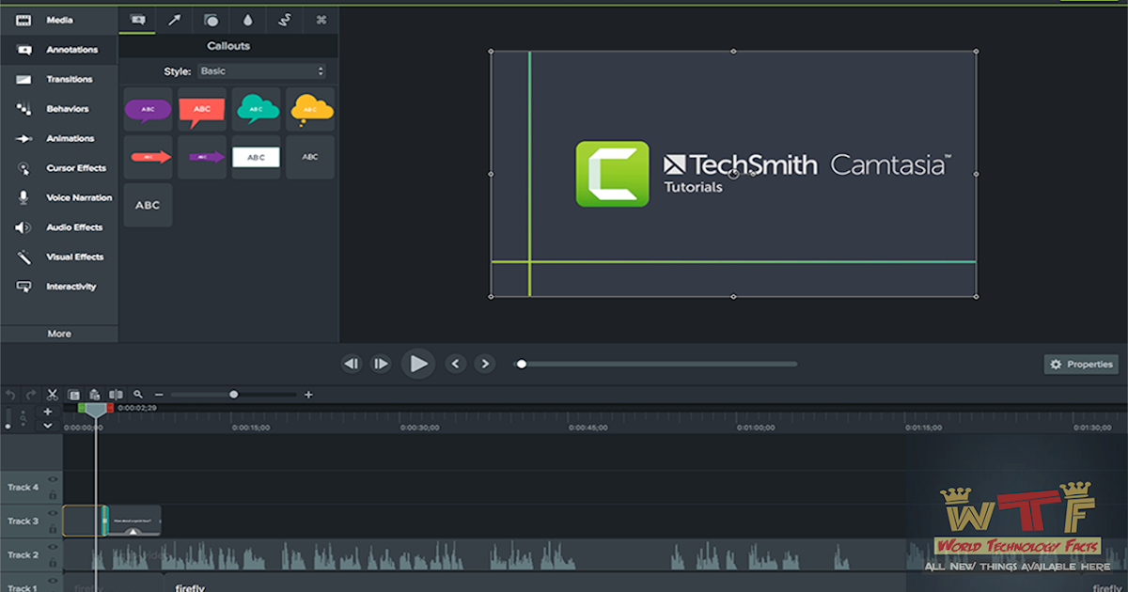Click the timeline zoom in plus
Image resolution: width=1128 pixels, height=592 pixels.
tap(308, 395)
